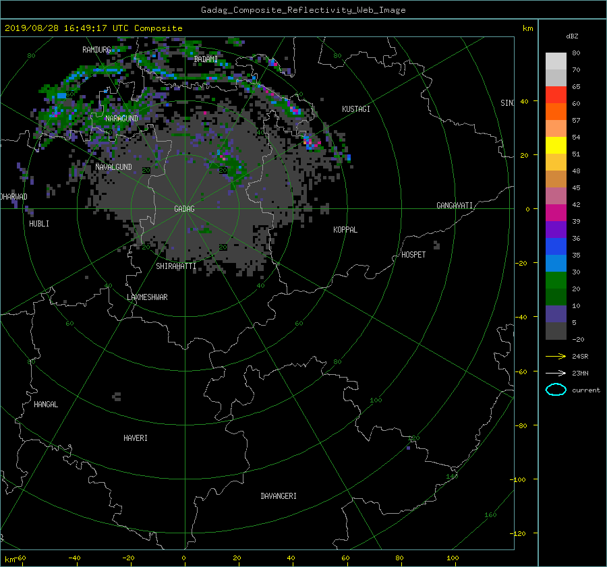Click the '24SR' legend text

(580, 356)
